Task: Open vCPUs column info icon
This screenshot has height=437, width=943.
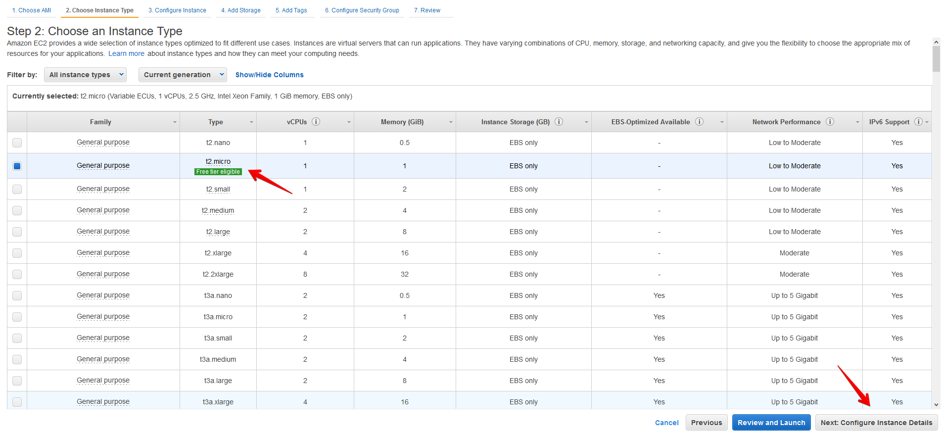Action: [316, 122]
